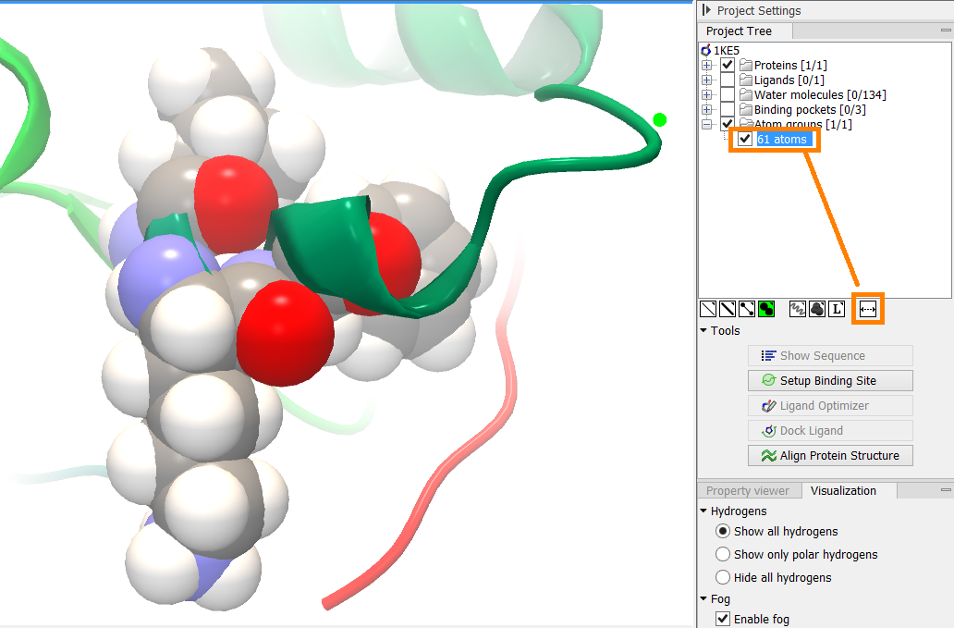Select the wireframe (thin line) visualization icon
This screenshot has width=954, height=628.
707,309
